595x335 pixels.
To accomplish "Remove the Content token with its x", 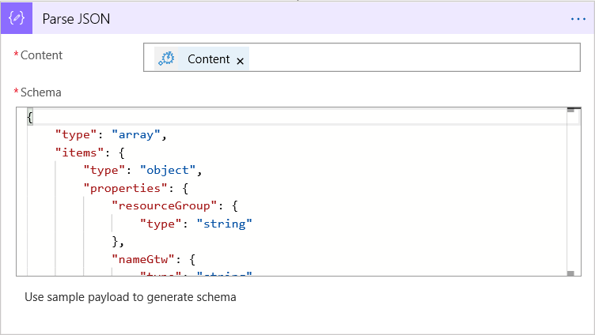I will click(241, 61).
